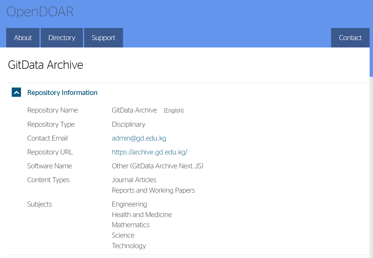Click the OpenDOAR site logo
The height and width of the screenshot is (258, 373).
coord(40,12)
